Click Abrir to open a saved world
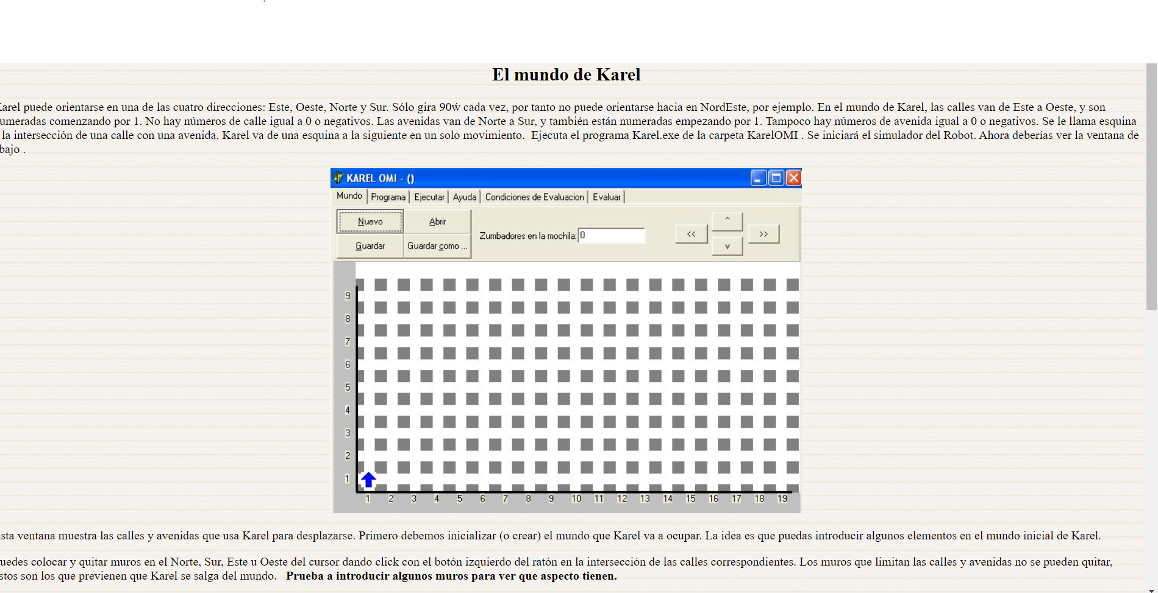This screenshot has width=1158, height=593. [x=437, y=221]
